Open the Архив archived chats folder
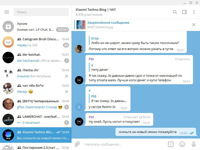The height and width of the screenshot is (150, 200). tap(36, 26)
